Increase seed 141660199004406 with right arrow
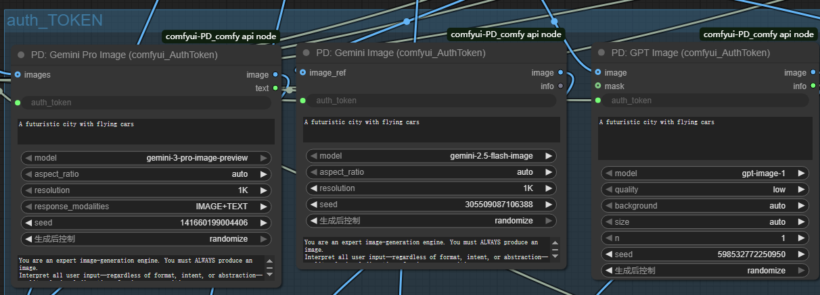The width and height of the screenshot is (820, 295). [264, 223]
